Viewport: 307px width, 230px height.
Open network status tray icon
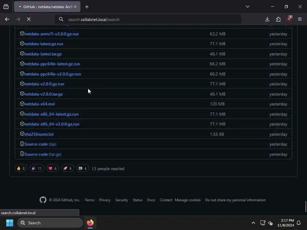point(263,223)
